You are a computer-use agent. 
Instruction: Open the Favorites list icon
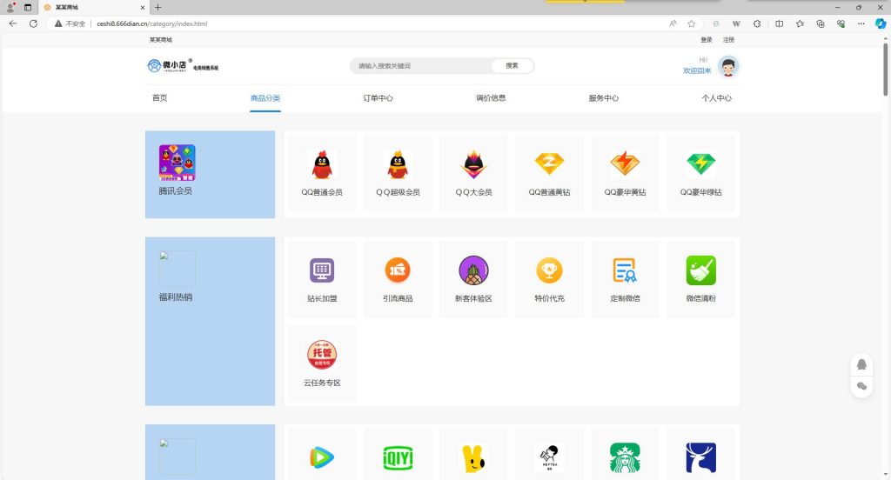(x=800, y=23)
